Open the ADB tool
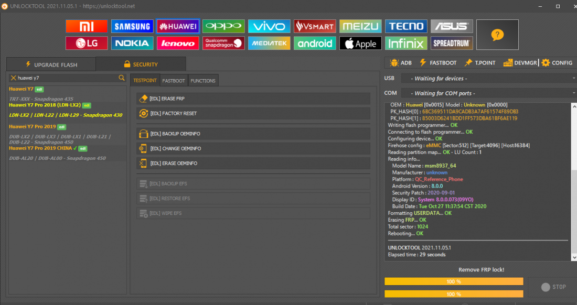Screen dimensions: 577x305 pyautogui.click(x=401, y=63)
